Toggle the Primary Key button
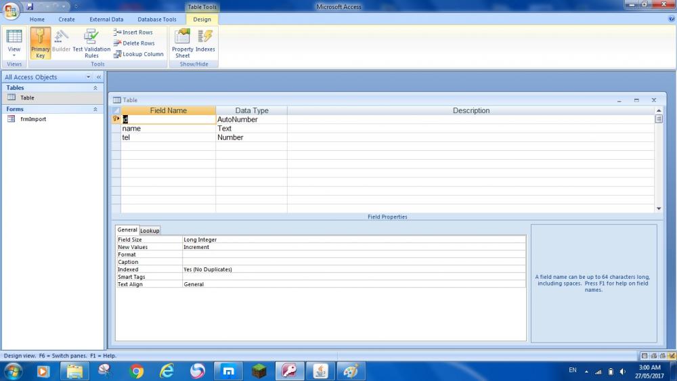This screenshot has width=677, height=381. 40,43
